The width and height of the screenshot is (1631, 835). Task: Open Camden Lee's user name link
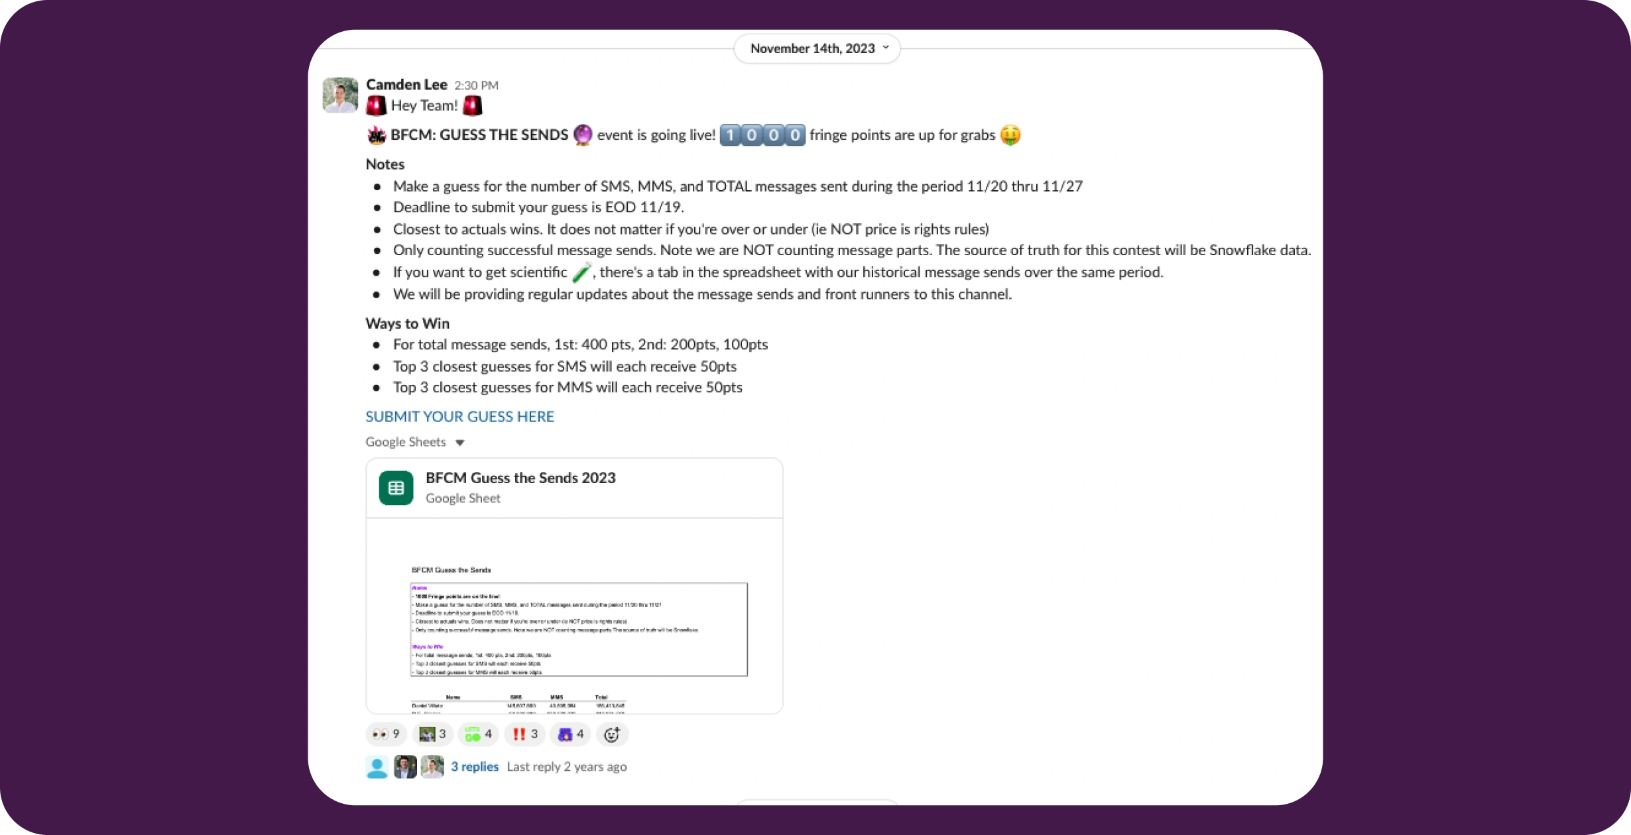click(x=406, y=85)
